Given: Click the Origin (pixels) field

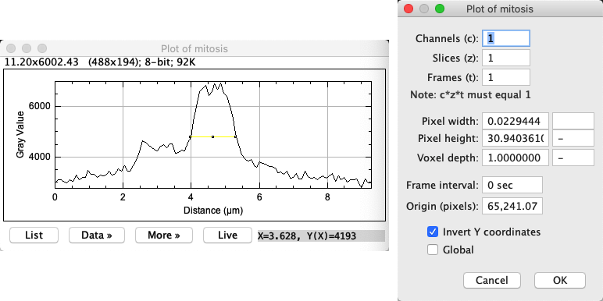Looking at the screenshot, I should pyautogui.click(x=512, y=206).
